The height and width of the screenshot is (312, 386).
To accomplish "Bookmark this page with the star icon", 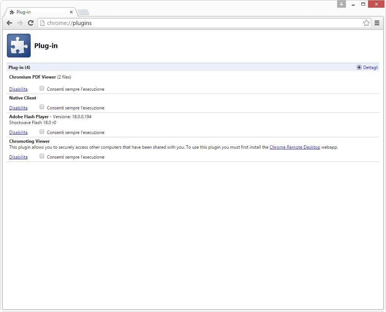I will (366, 23).
